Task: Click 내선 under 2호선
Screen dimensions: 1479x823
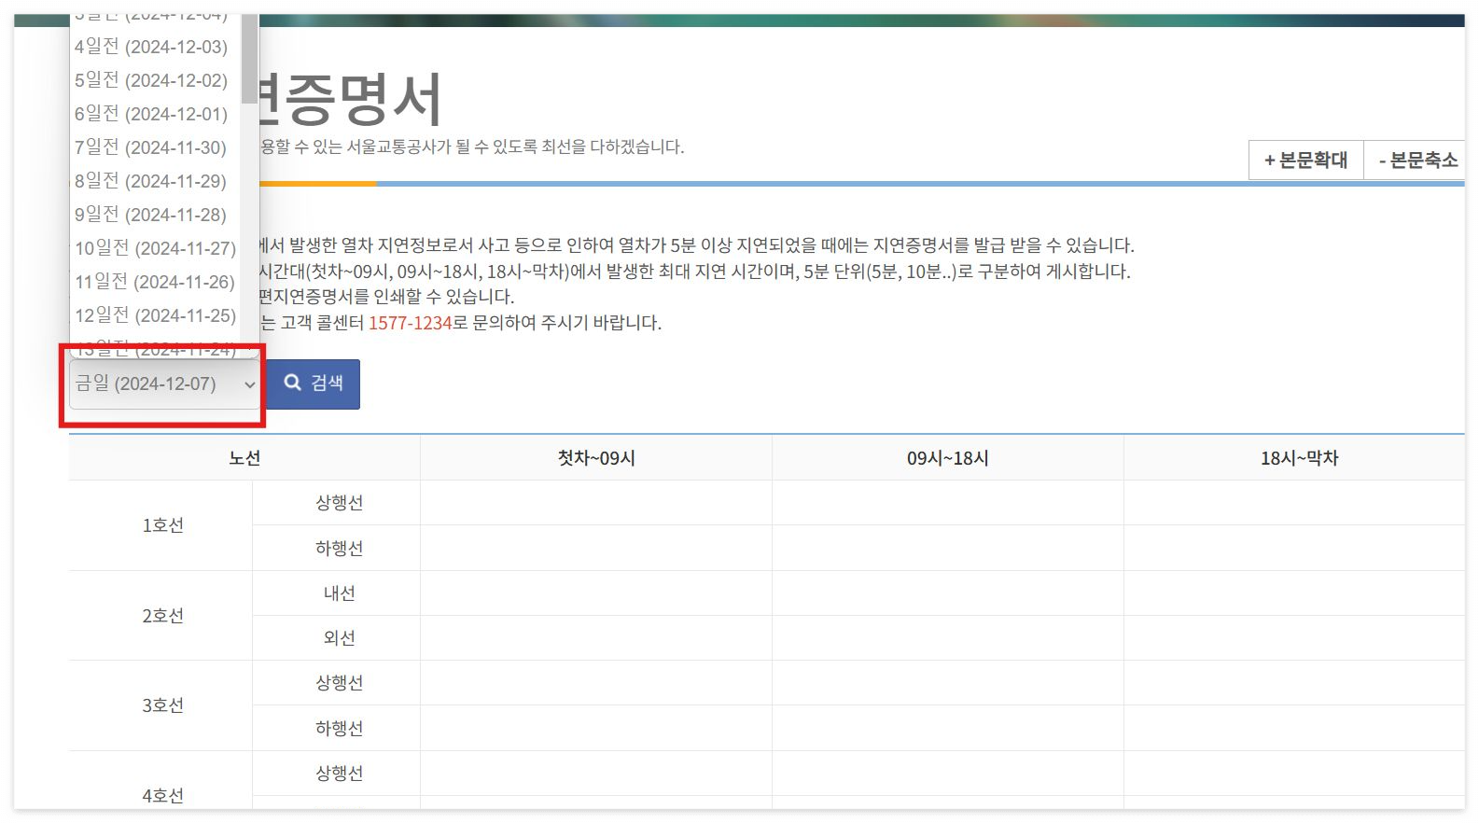Action: coord(339,593)
